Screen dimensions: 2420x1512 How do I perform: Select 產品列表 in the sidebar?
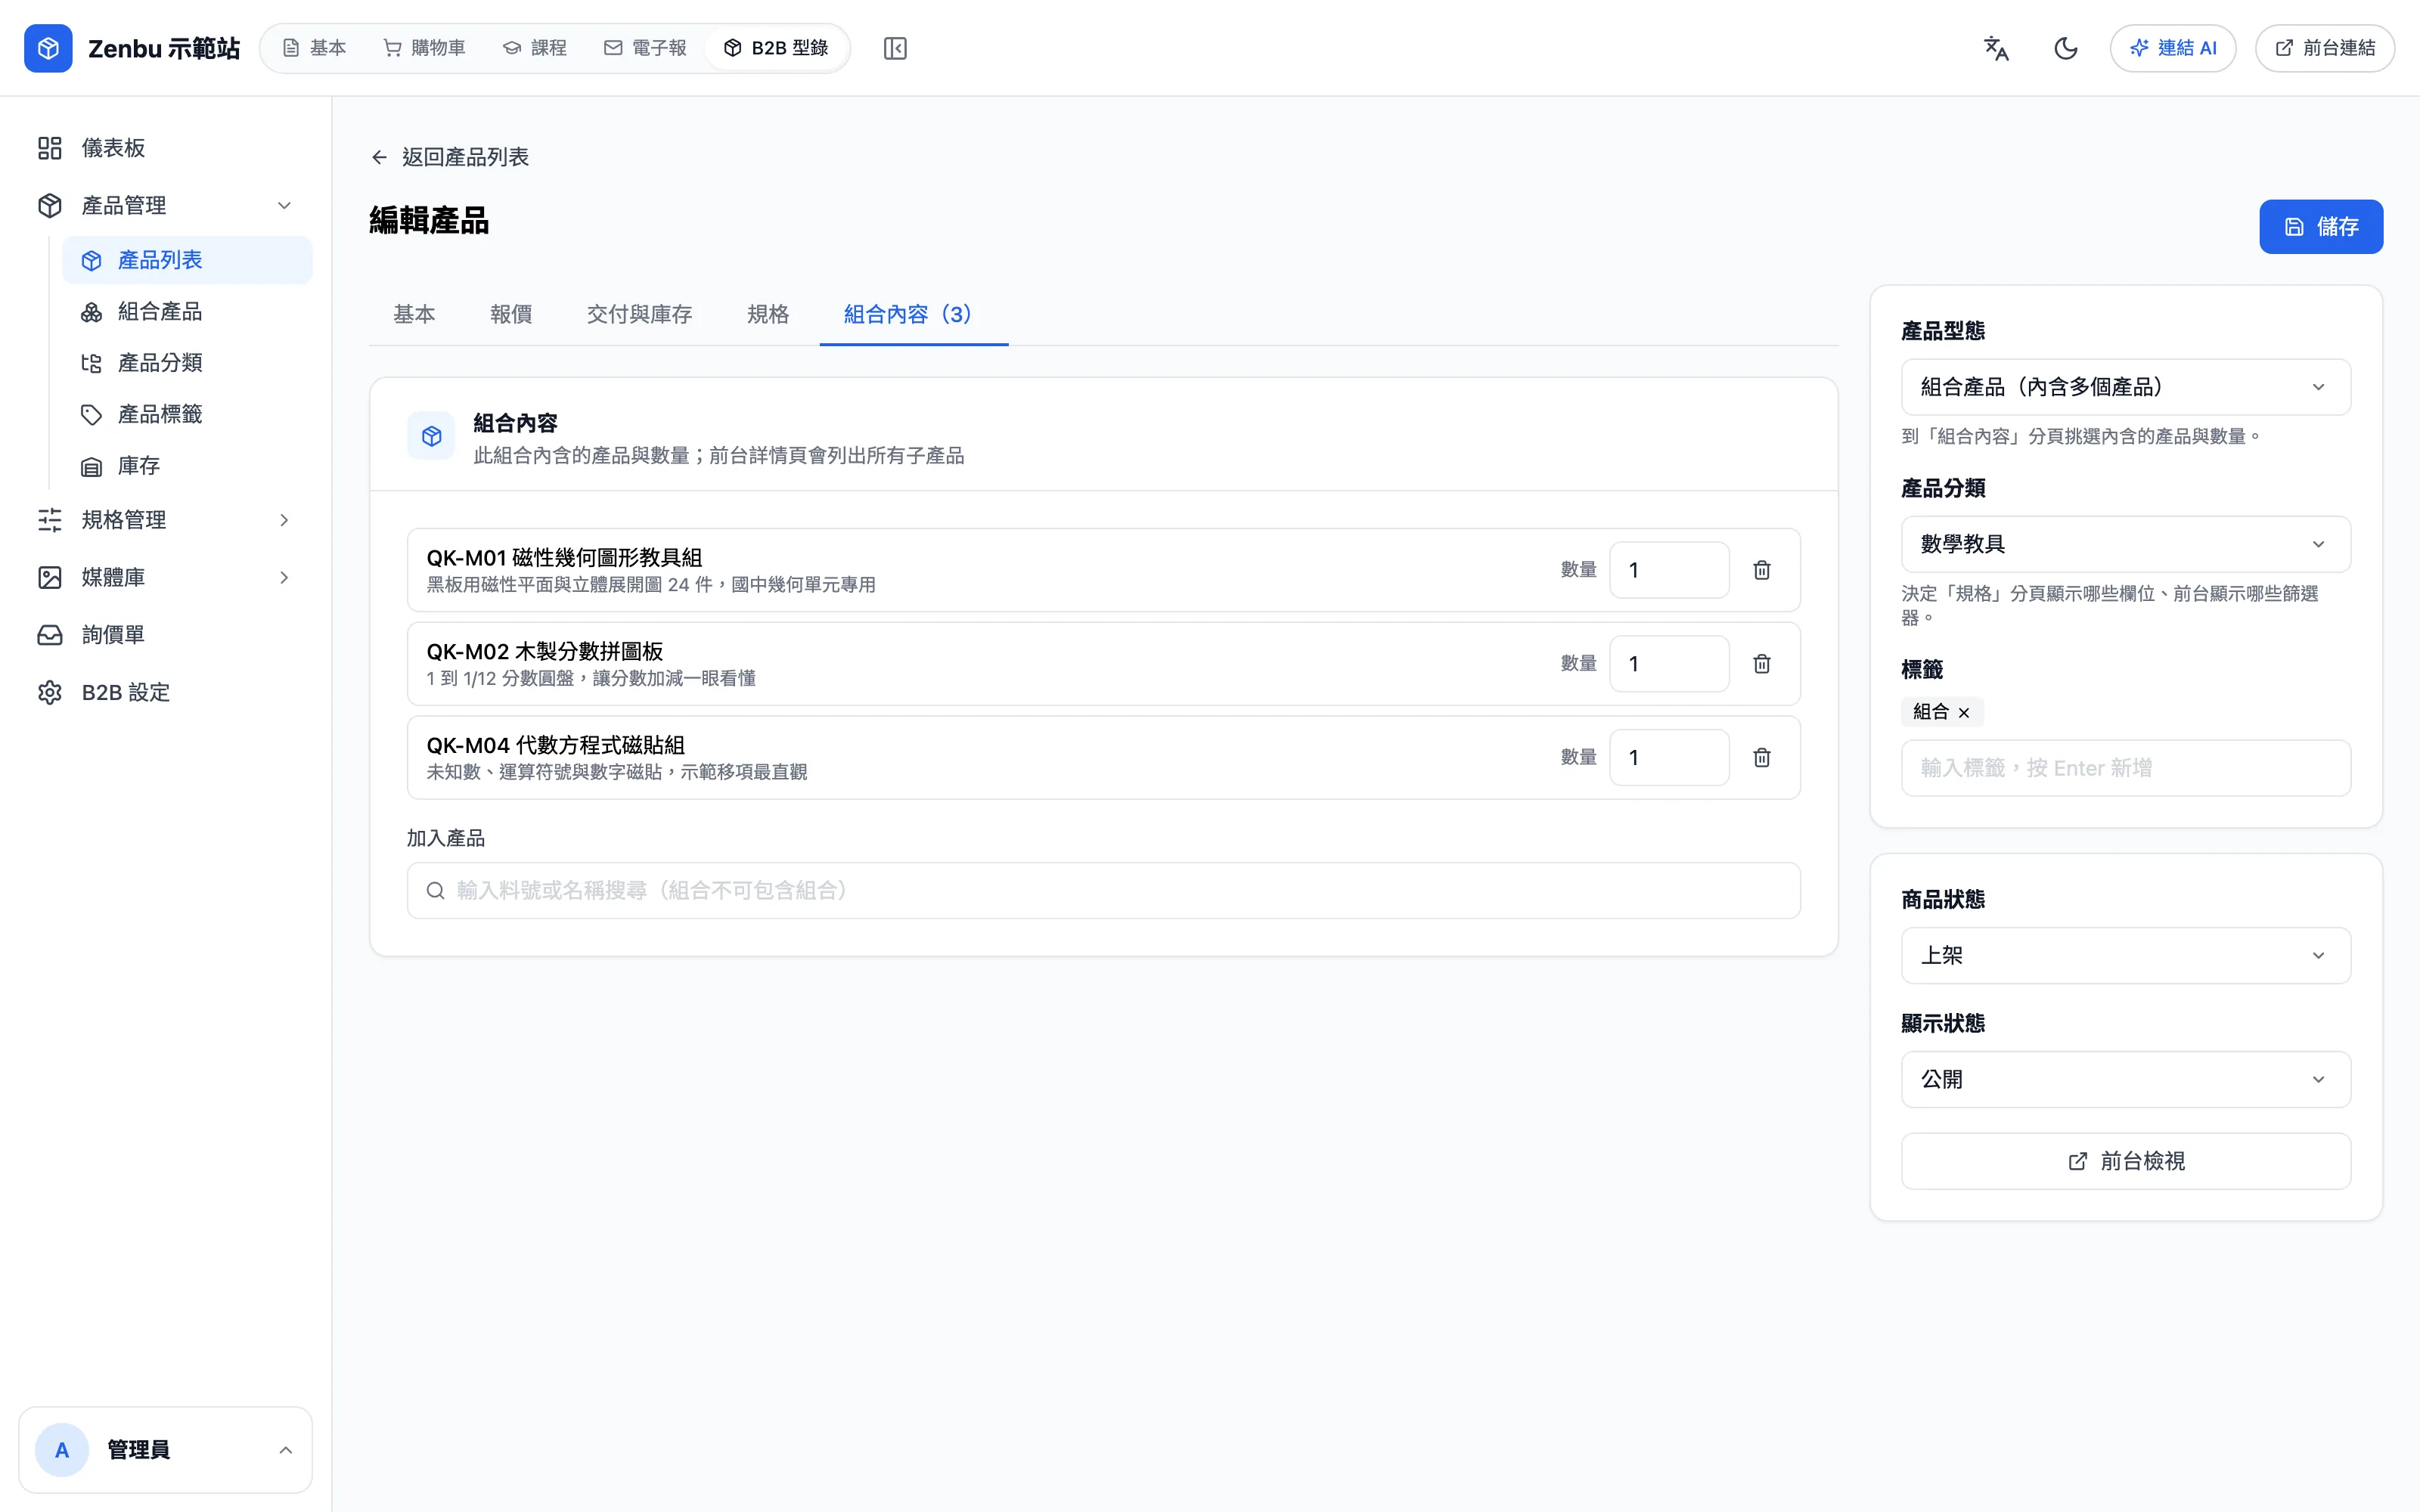[187, 260]
